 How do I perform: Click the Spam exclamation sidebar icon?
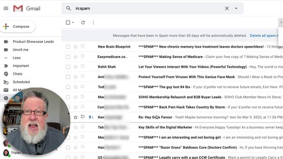point(6,98)
